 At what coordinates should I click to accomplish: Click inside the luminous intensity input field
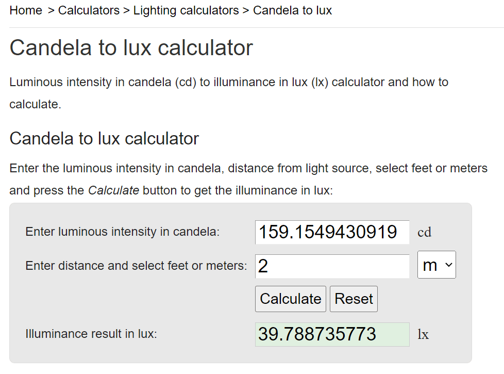pyautogui.click(x=332, y=232)
